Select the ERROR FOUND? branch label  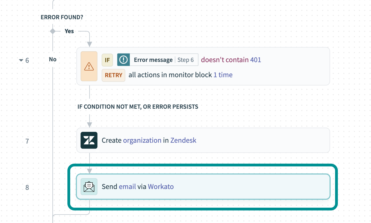tap(62, 17)
